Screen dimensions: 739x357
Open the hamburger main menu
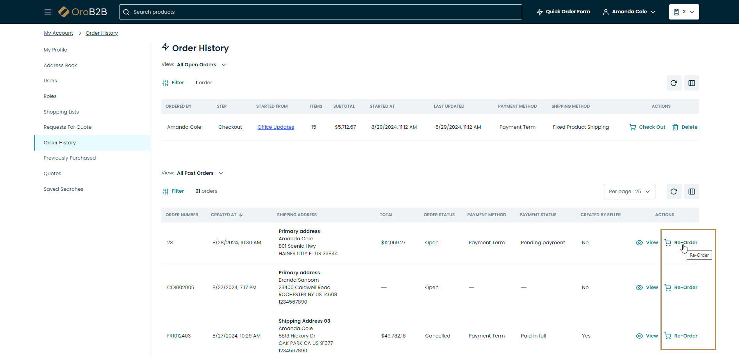[x=48, y=12]
